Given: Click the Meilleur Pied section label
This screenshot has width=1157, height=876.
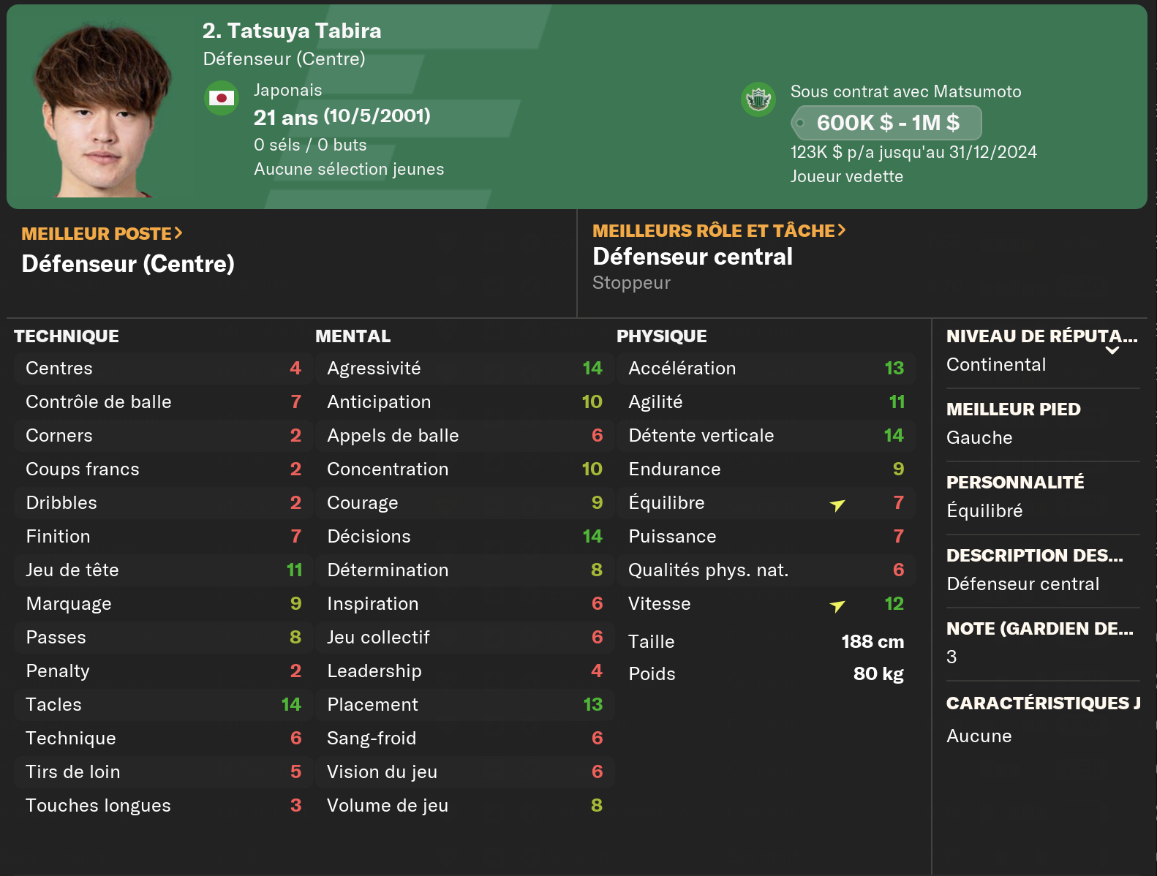Looking at the screenshot, I should tap(1013, 409).
